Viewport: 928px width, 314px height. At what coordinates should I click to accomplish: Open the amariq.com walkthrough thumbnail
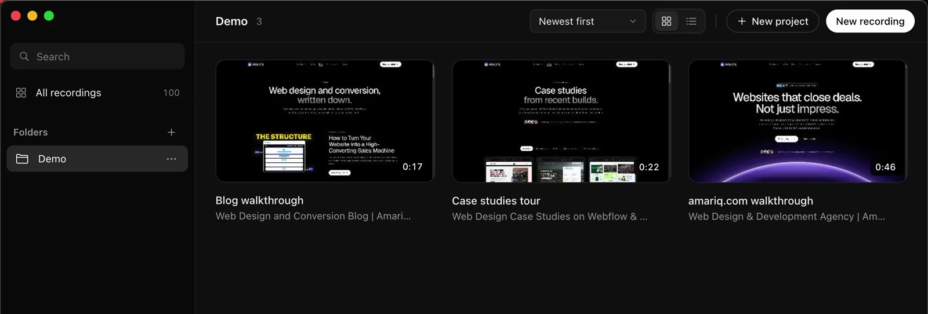[797, 121]
